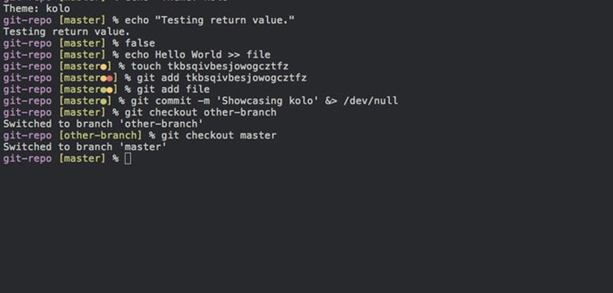This screenshot has height=293, width=613.
Task: Click the 'git checkout master' command text
Action: (x=219, y=136)
